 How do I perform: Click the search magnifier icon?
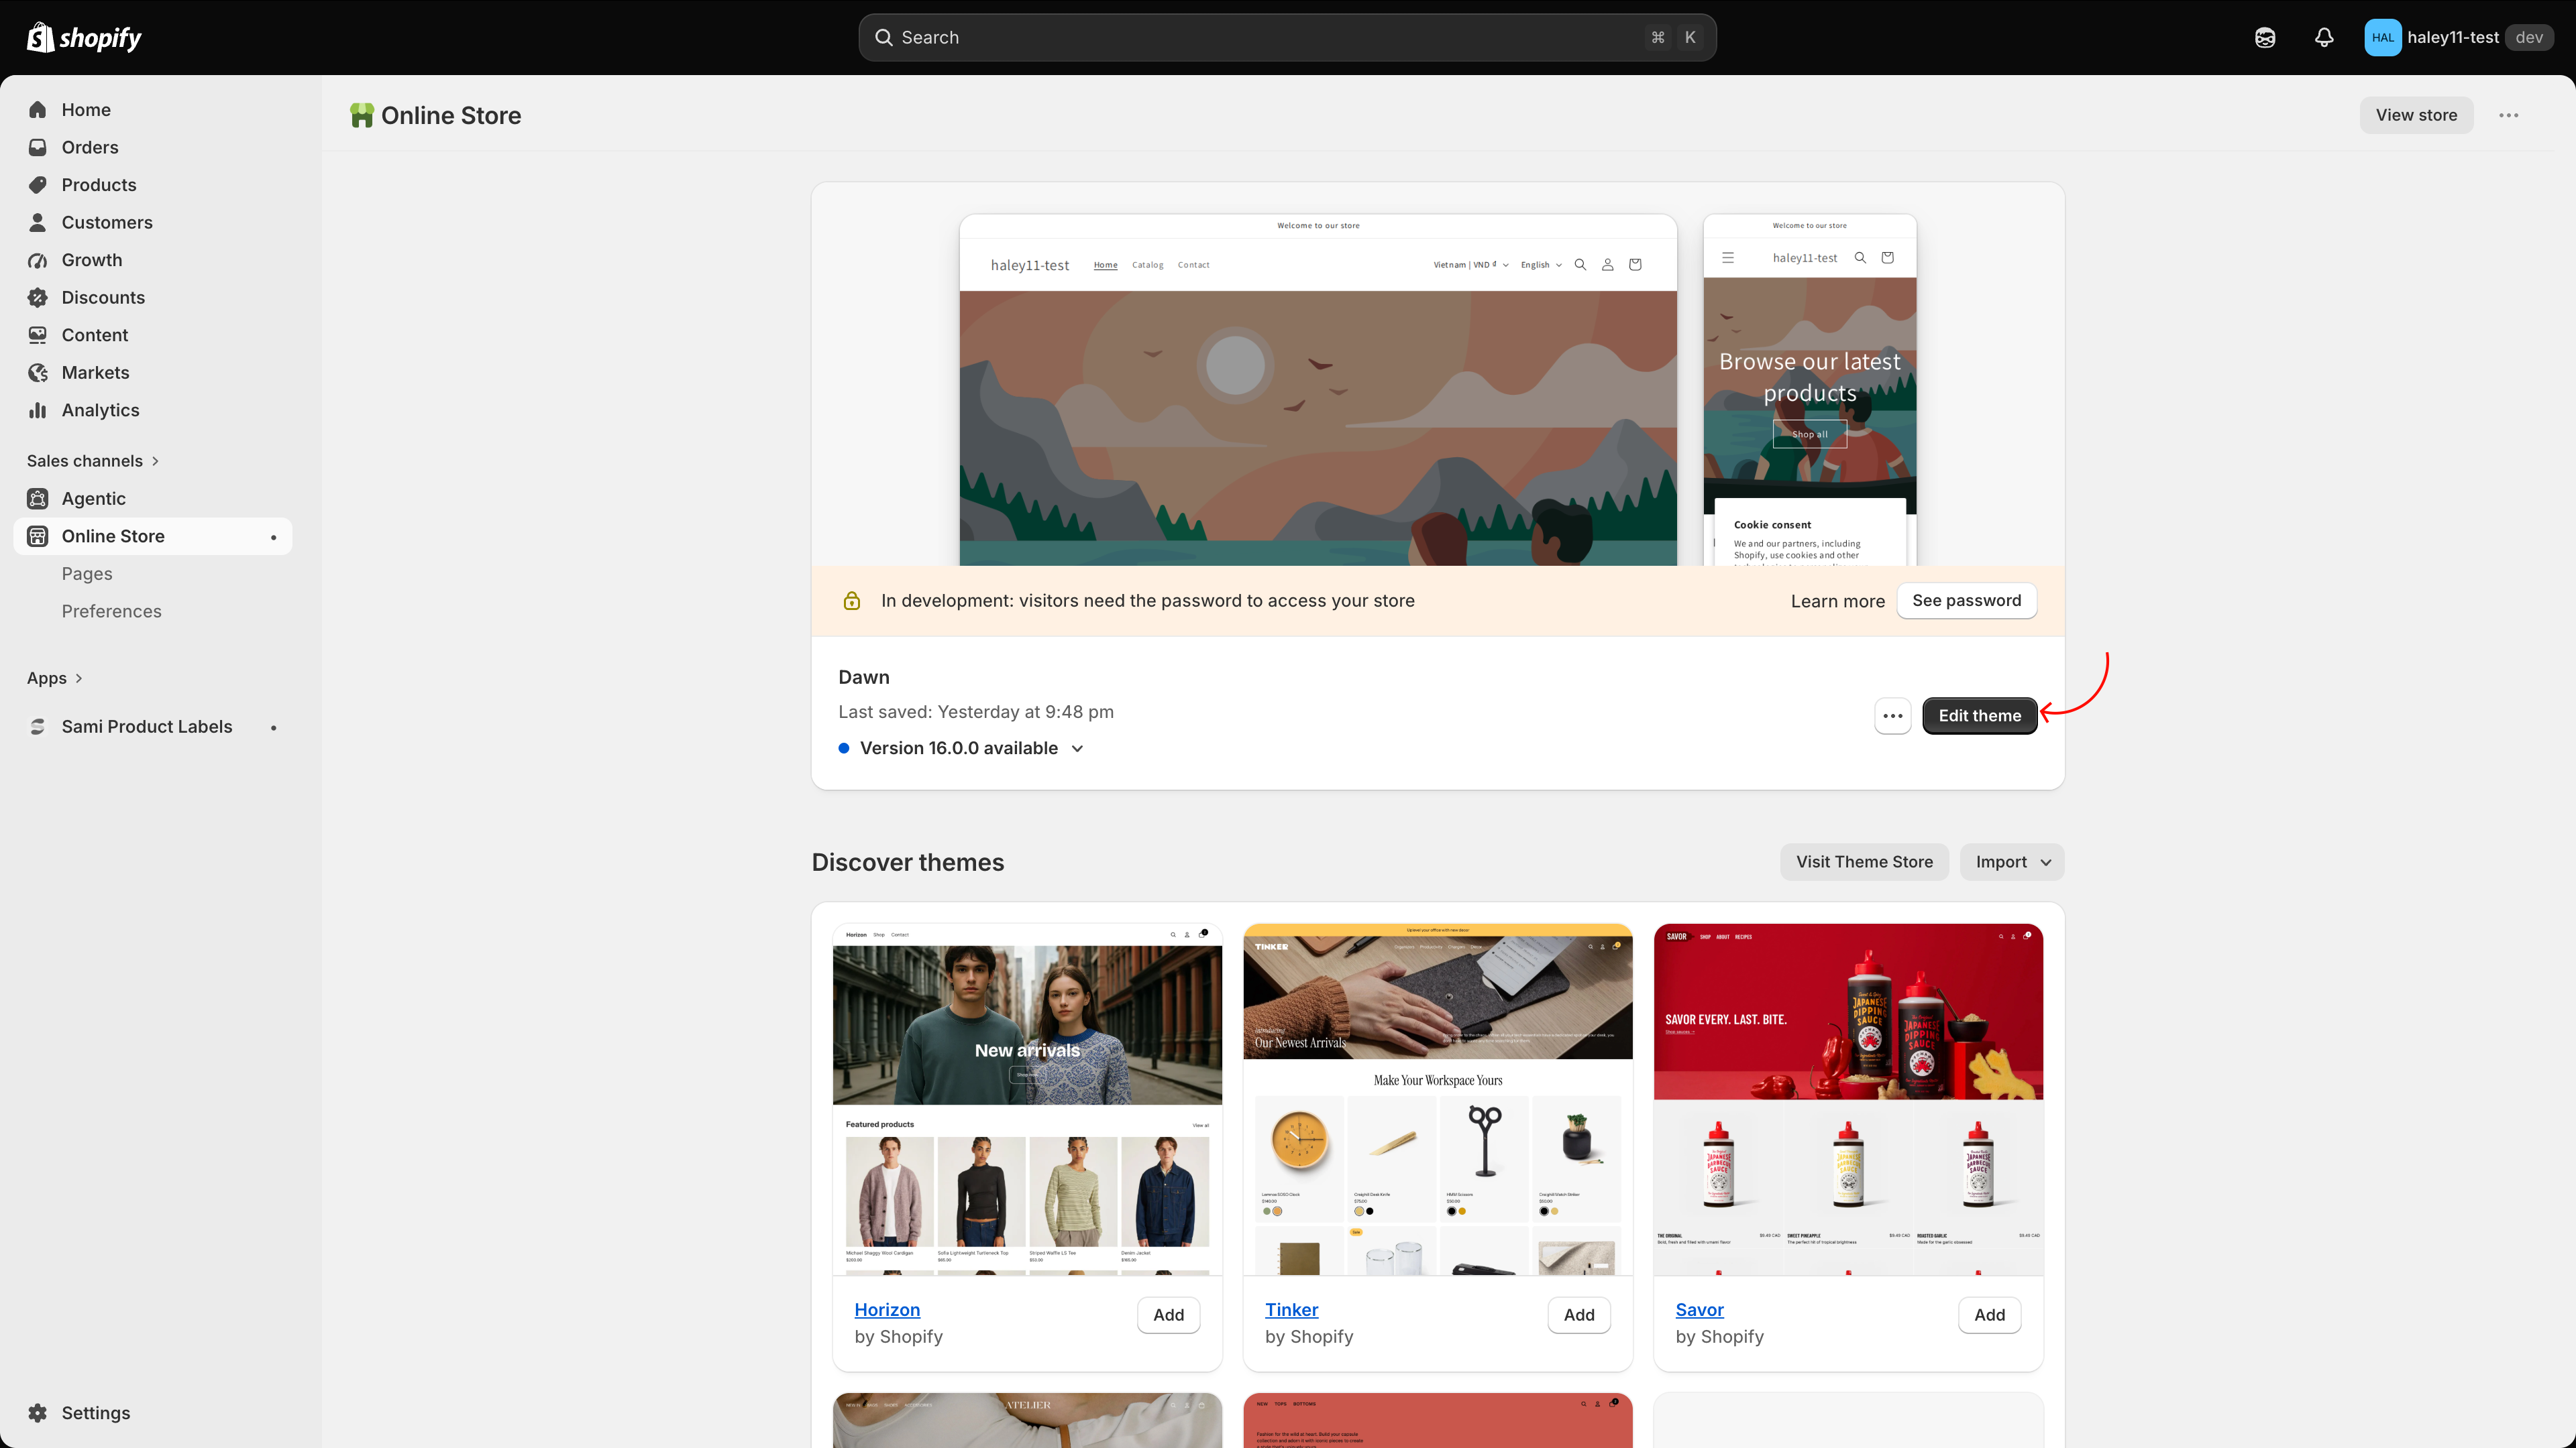click(884, 37)
